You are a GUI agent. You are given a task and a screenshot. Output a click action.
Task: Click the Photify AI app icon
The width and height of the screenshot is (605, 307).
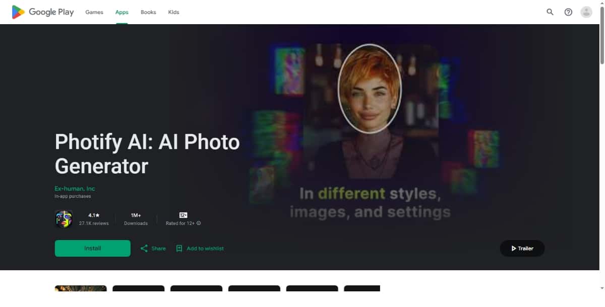click(64, 219)
